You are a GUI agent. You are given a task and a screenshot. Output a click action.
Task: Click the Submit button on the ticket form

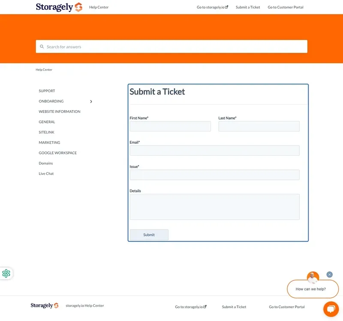(x=149, y=235)
